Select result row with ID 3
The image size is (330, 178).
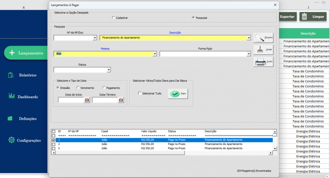[x=164, y=148]
